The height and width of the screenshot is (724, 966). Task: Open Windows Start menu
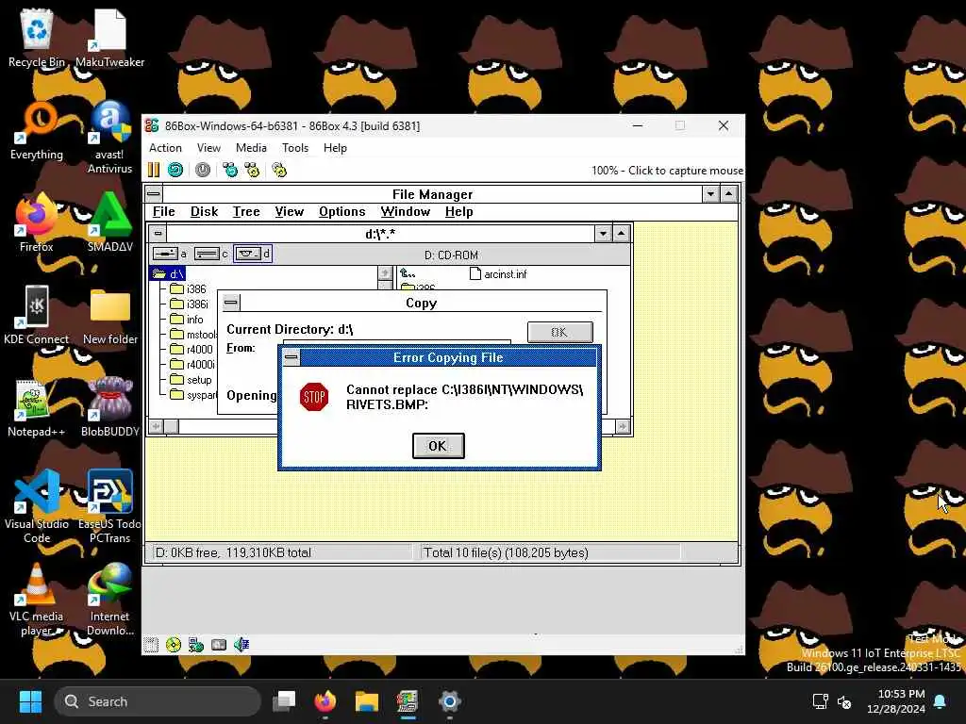30,701
